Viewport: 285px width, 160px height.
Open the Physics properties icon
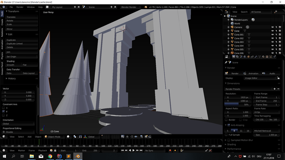pos(274,57)
